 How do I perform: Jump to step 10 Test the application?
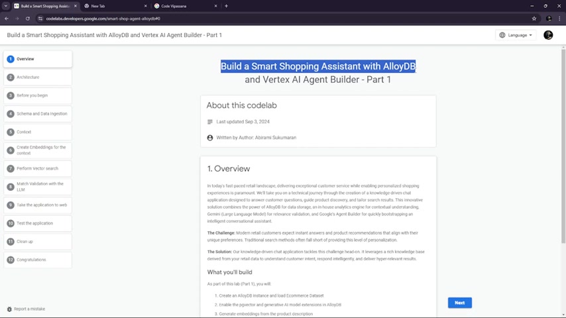point(38,223)
